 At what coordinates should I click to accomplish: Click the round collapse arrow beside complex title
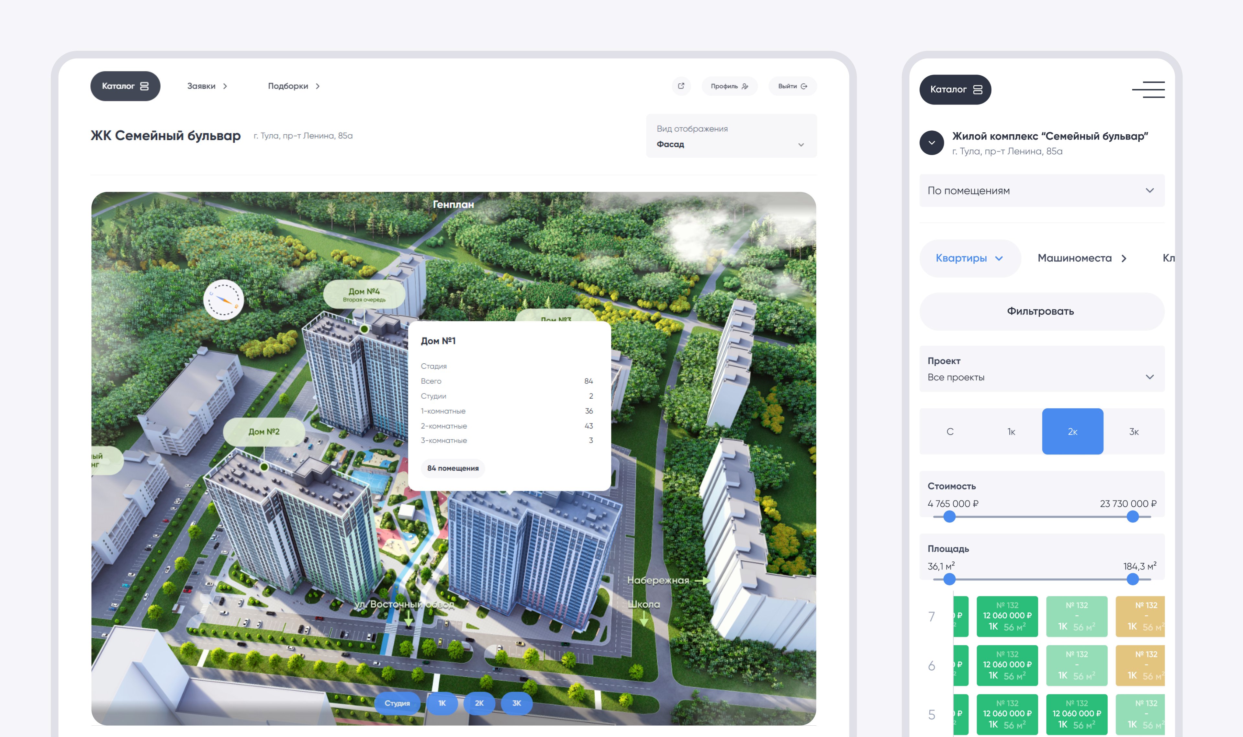coord(932,143)
